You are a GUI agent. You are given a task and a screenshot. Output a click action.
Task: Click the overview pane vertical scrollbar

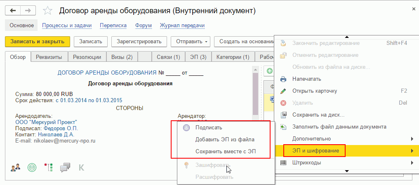(255, 94)
